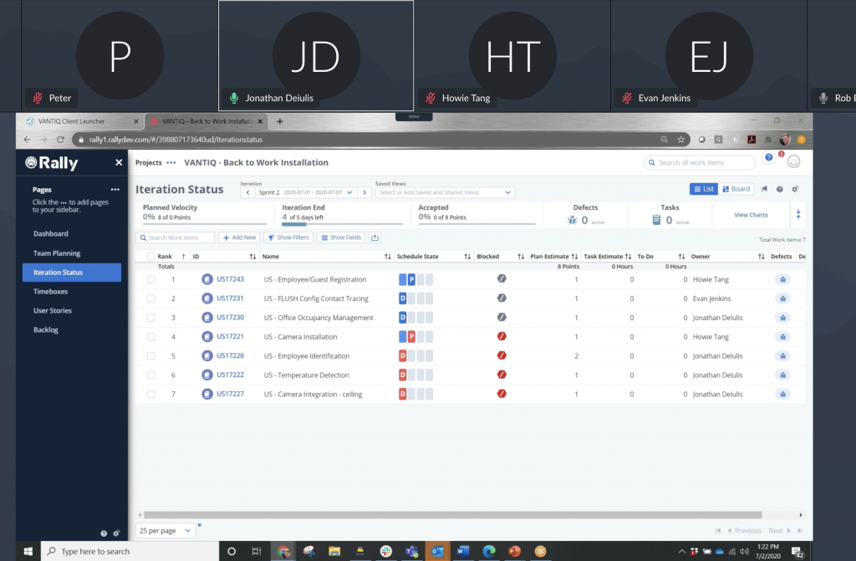Open the help icon at the sidebar bottom
Screen dimensions: 856x561
104,533
